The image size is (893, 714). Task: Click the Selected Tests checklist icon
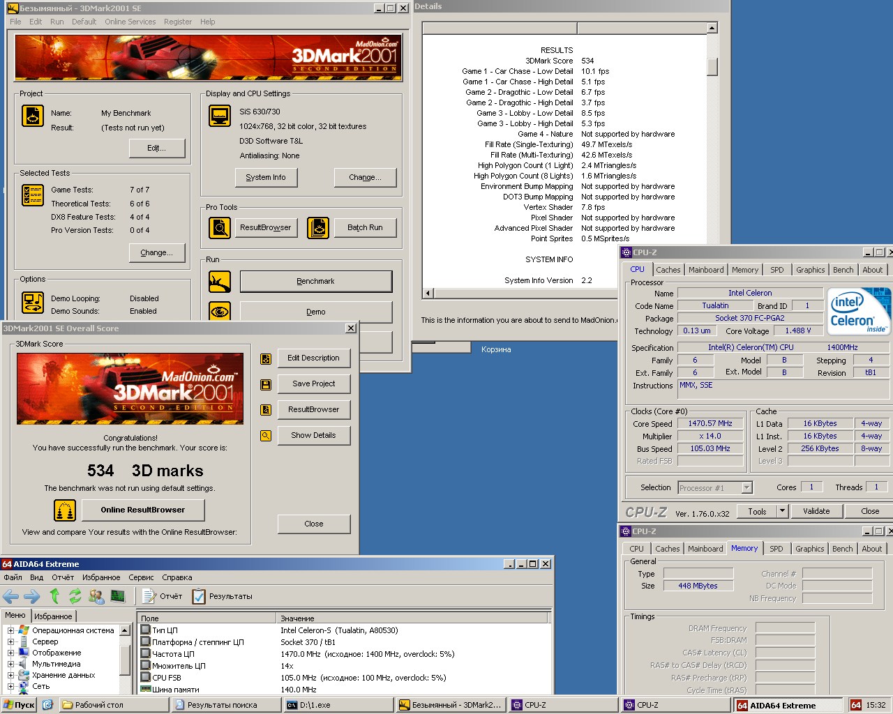coord(33,195)
